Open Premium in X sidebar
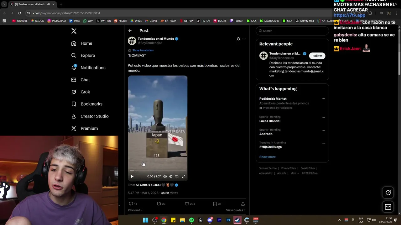Image resolution: width=401 pixels, height=225 pixels. (85, 128)
